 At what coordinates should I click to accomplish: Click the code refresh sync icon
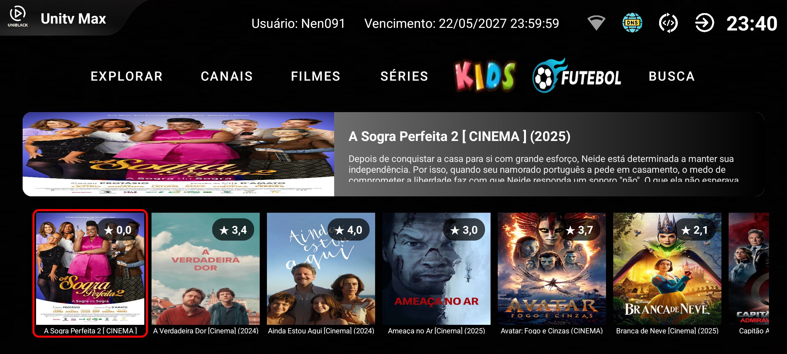(x=668, y=23)
